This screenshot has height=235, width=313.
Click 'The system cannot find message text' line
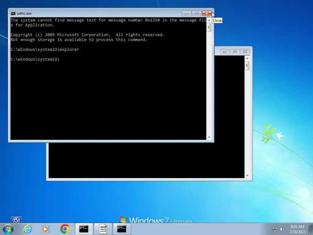(109, 22)
